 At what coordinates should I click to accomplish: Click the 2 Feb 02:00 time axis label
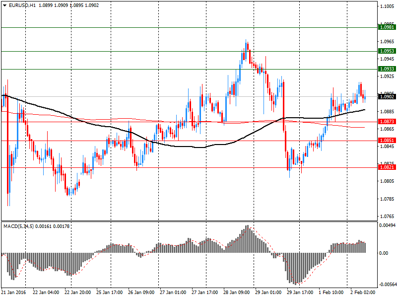coord(363,293)
